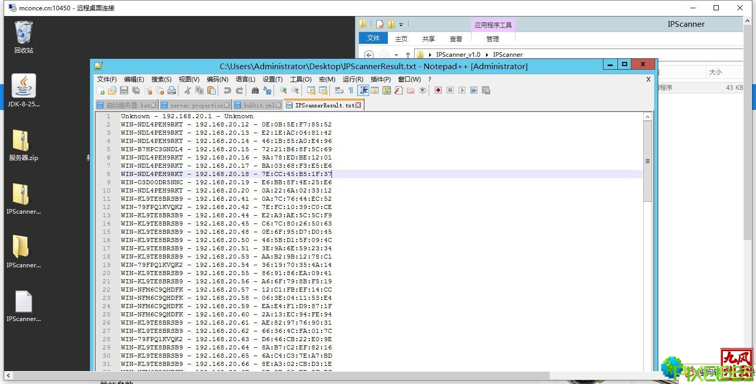Image resolution: width=756 pixels, height=384 pixels.
Task: Print the current document
Action: click(172, 90)
